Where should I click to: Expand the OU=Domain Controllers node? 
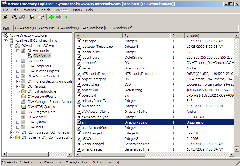click(18, 76)
